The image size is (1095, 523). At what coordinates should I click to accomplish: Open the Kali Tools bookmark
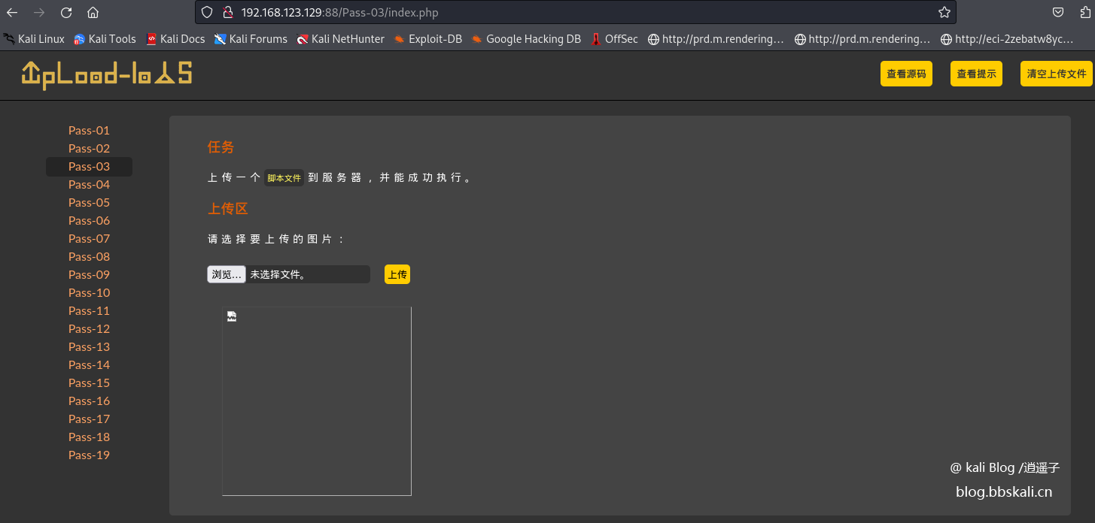pos(105,39)
